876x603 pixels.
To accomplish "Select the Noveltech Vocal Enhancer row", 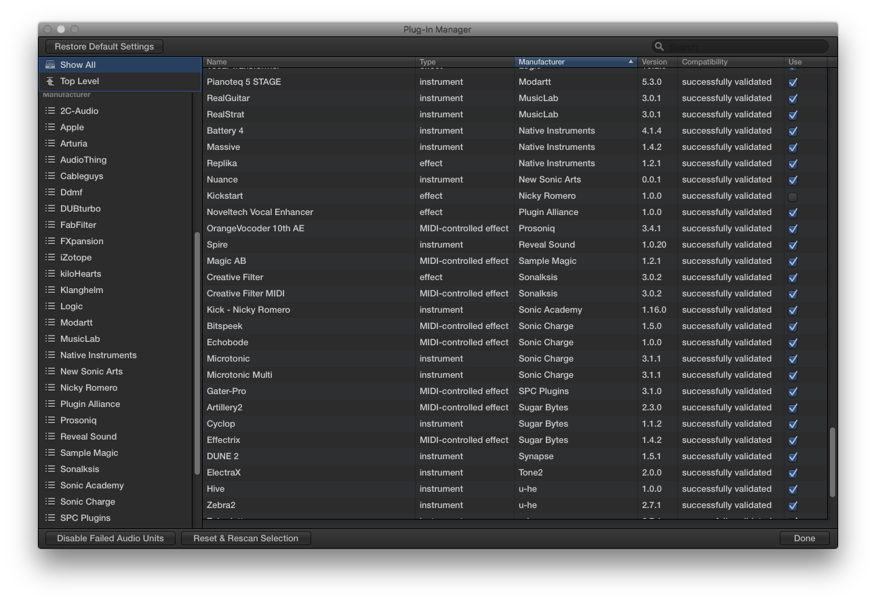I will point(515,212).
